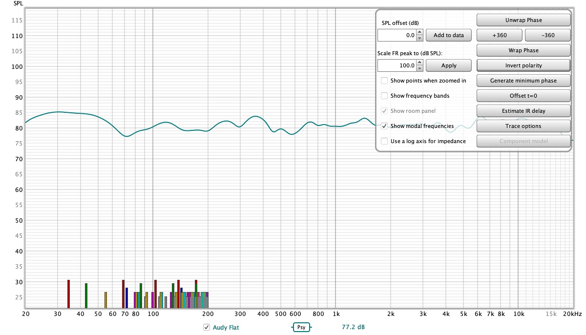The width and height of the screenshot is (586, 335).
Task: Increase Scale FR peak value with up arrow
Action: [x=419, y=63]
